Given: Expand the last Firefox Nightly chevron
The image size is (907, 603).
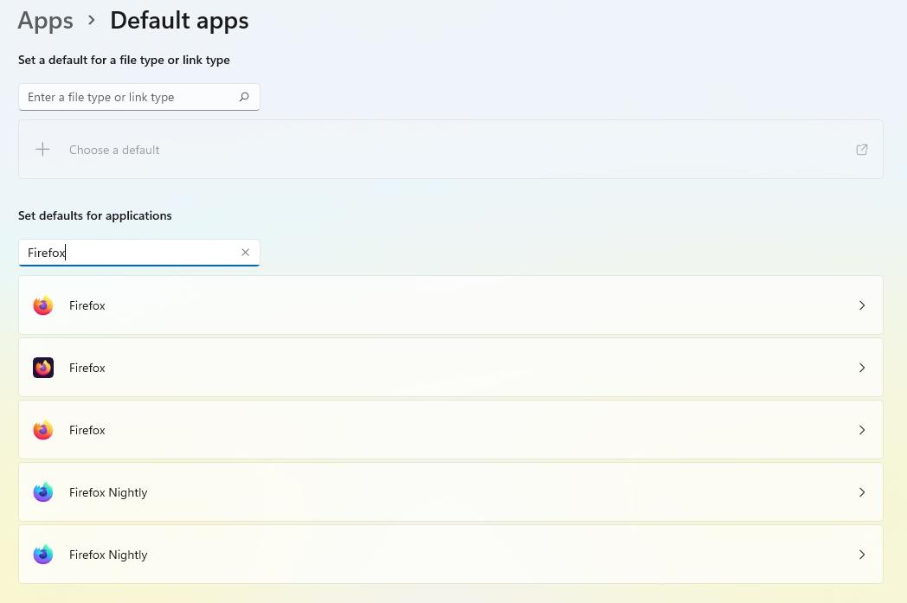Looking at the screenshot, I should [x=862, y=555].
